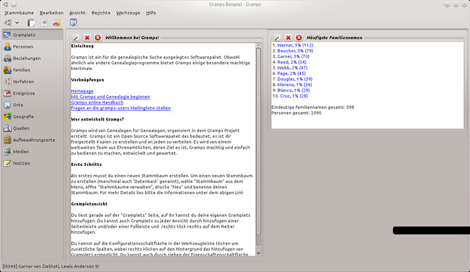The height and width of the screenshot is (272, 470).
Task: Open the Aufbewahrungsorte view icon
Action: [x=7, y=140]
